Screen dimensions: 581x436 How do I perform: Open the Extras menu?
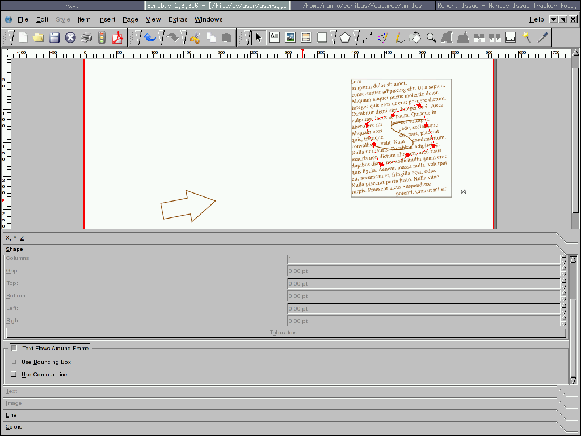coord(178,19)
